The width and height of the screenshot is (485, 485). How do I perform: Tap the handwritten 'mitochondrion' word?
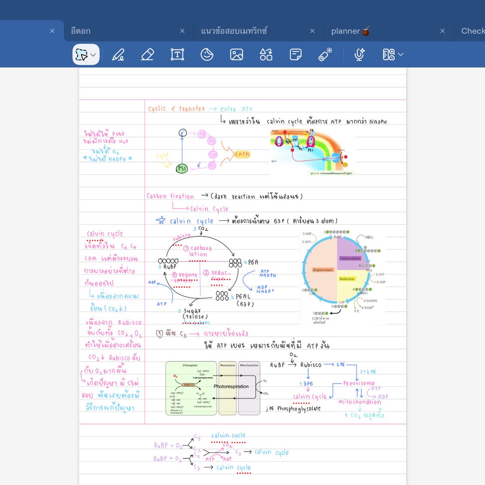(x=360, y=402)
